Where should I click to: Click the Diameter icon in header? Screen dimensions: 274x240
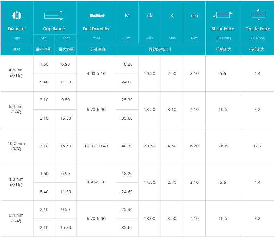coord(17,15)
